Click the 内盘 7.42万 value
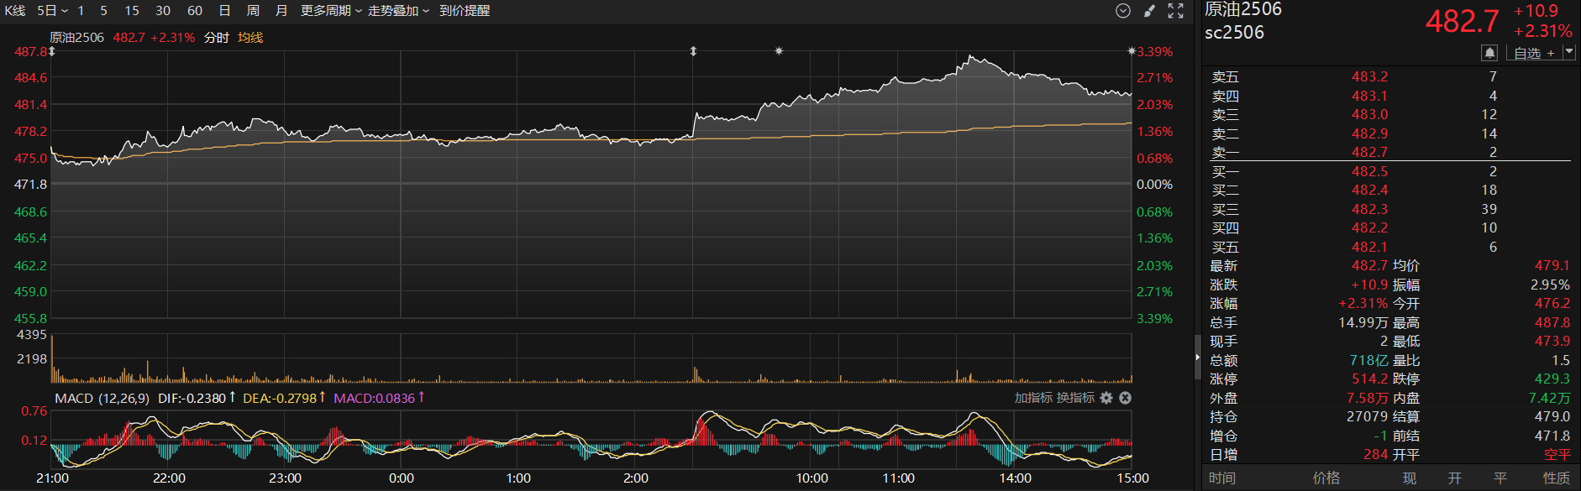 [x=1549, y=398]
